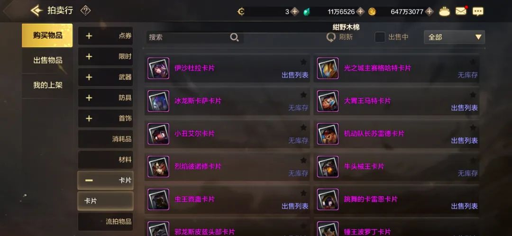Add green gems with plus button
512x236 pixels.
(360, 12)
